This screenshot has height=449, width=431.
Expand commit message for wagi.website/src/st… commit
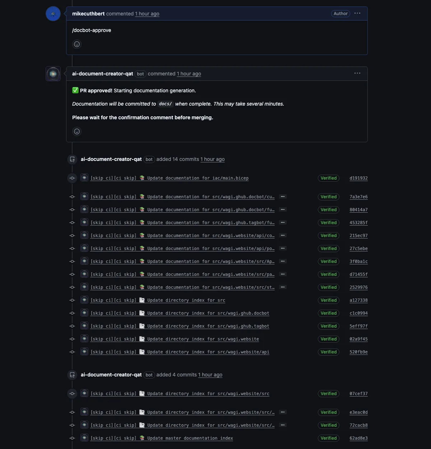tap(283, 287)
